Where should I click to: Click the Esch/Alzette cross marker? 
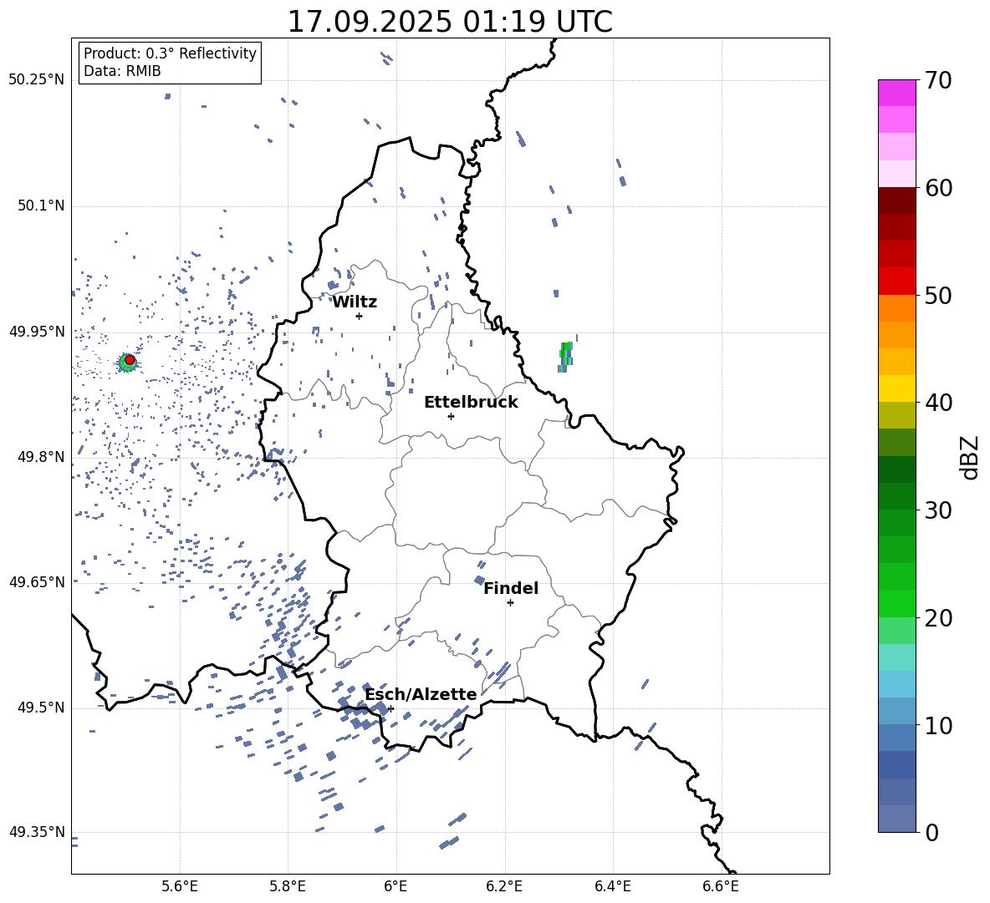(390, 708)
